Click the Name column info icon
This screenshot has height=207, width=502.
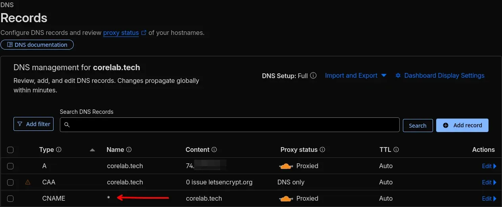(x=129, y=150)
